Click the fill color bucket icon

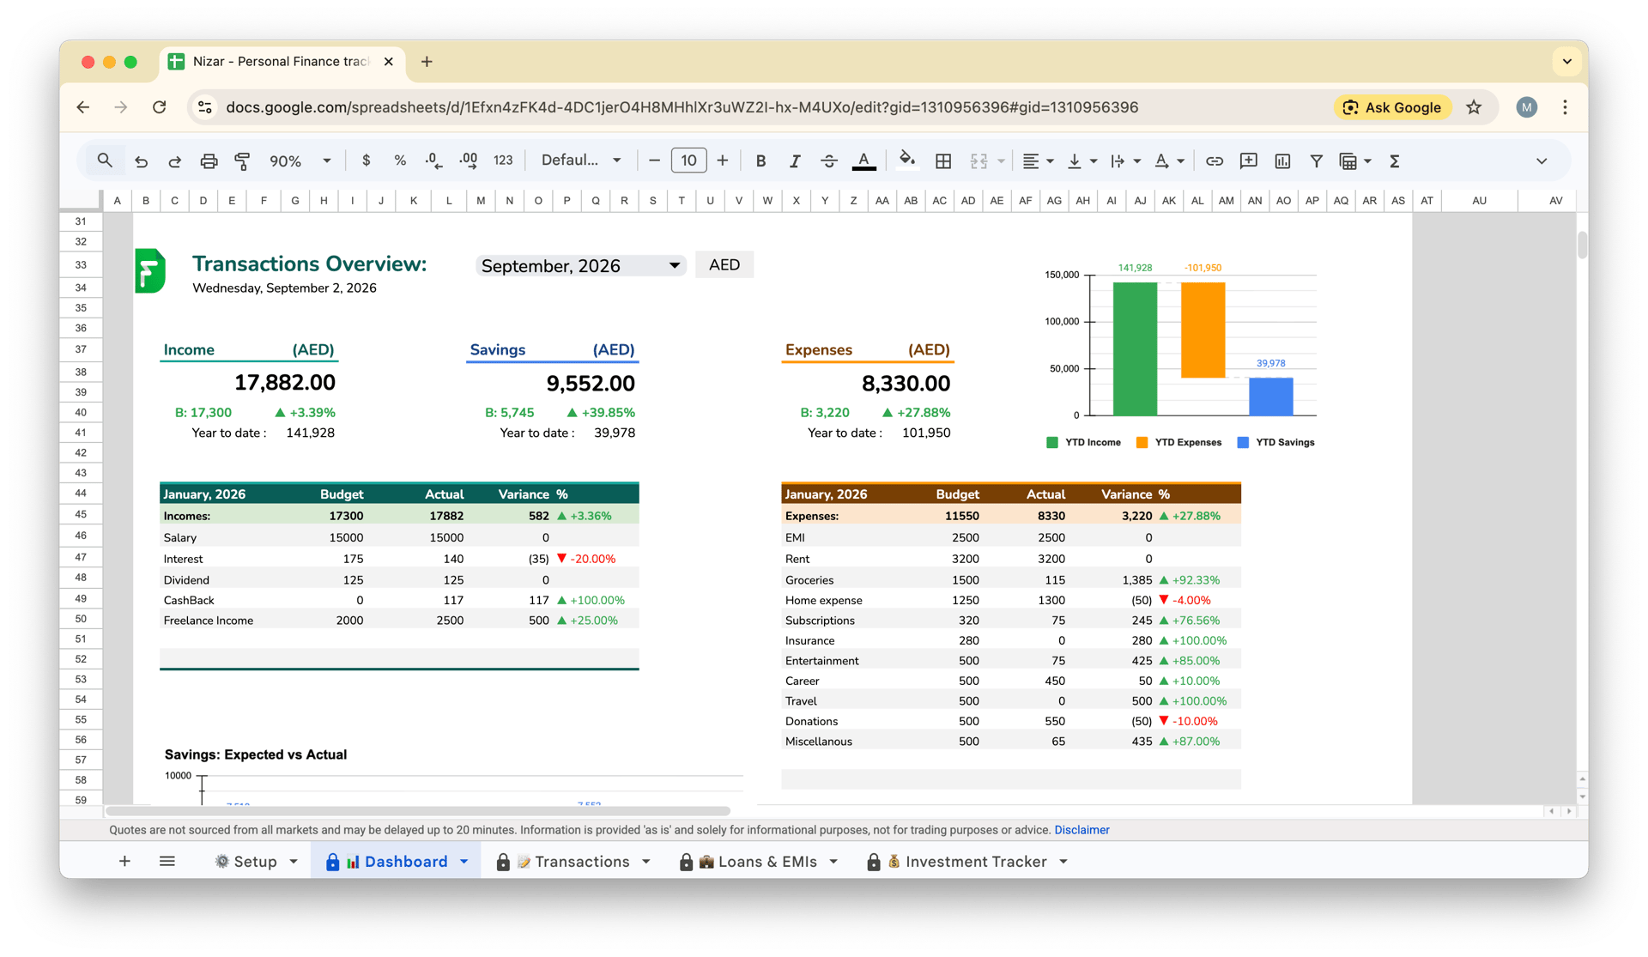(906, 161)
